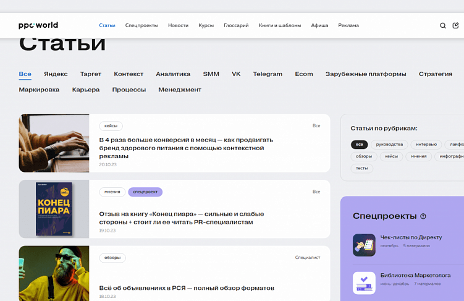Switch to the Карьера tab
Viewport: 464px width, 301px height.
pyautogui.click(x=86, y=90)
